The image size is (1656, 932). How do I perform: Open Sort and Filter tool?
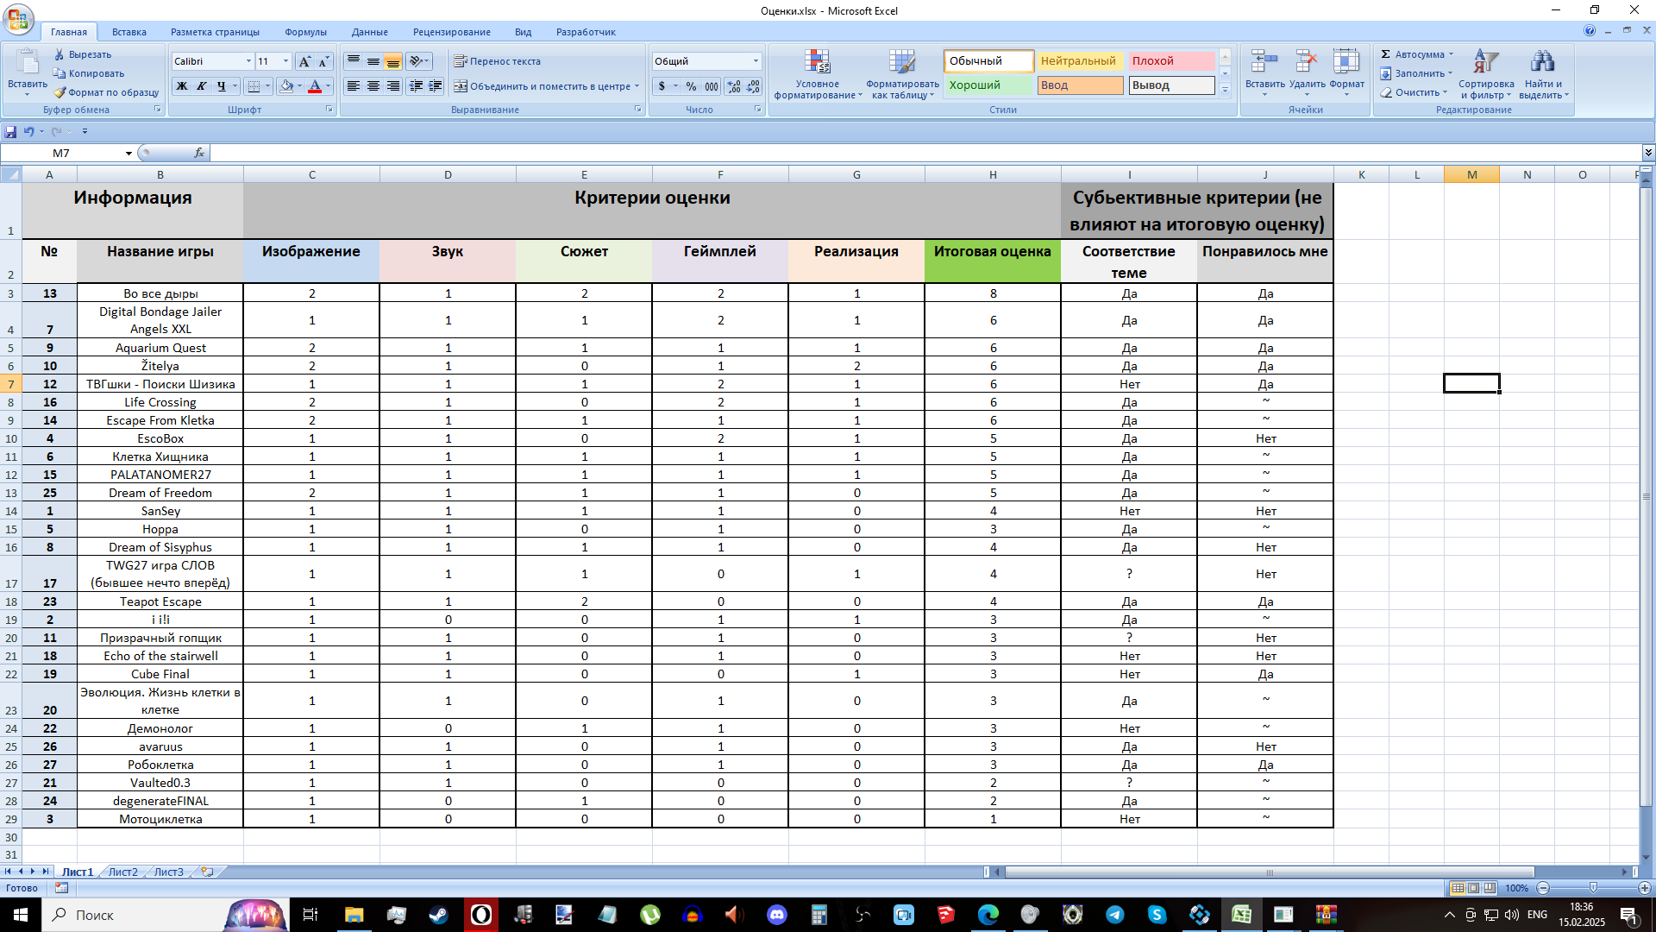(1485, 62)
